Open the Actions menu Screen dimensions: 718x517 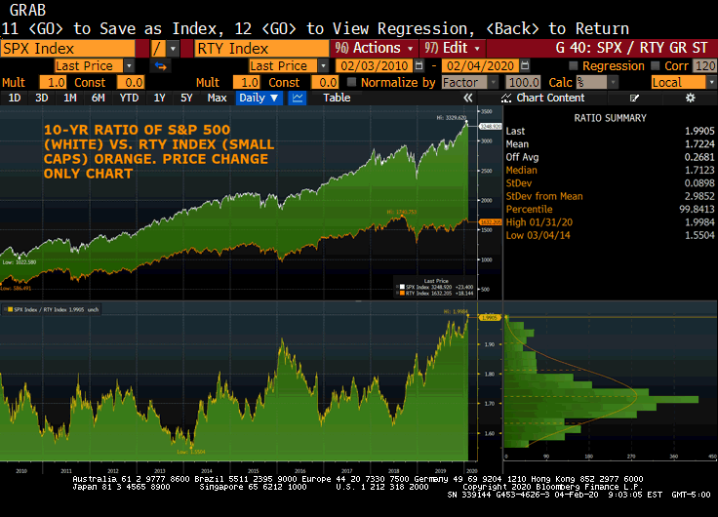pyautogui.click(x=374, y=48)
